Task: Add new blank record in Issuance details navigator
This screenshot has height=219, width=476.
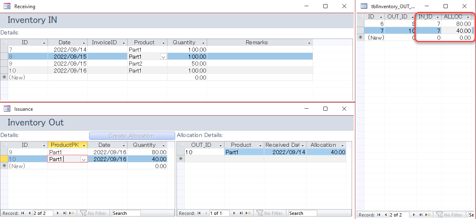Action: pos(72,213)
